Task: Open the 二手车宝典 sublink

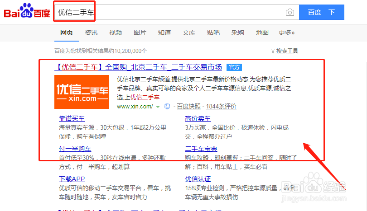Action: (x=201, y=149)
